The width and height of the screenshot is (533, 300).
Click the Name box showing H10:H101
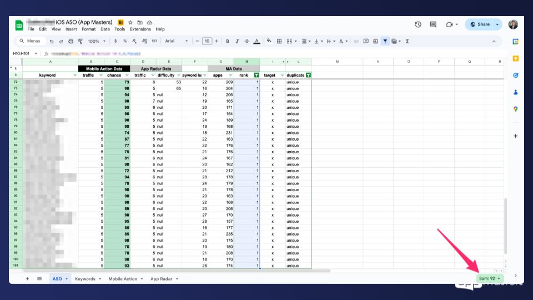[x=24, y=53]
